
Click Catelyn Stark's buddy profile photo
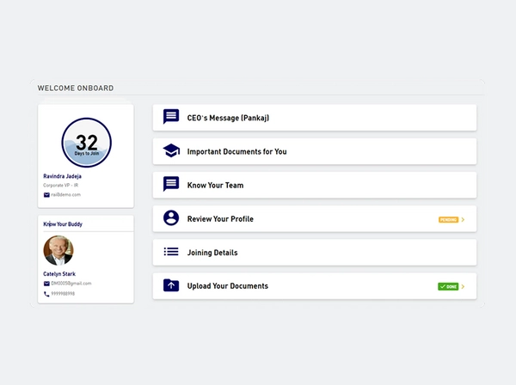coord(58,251)
